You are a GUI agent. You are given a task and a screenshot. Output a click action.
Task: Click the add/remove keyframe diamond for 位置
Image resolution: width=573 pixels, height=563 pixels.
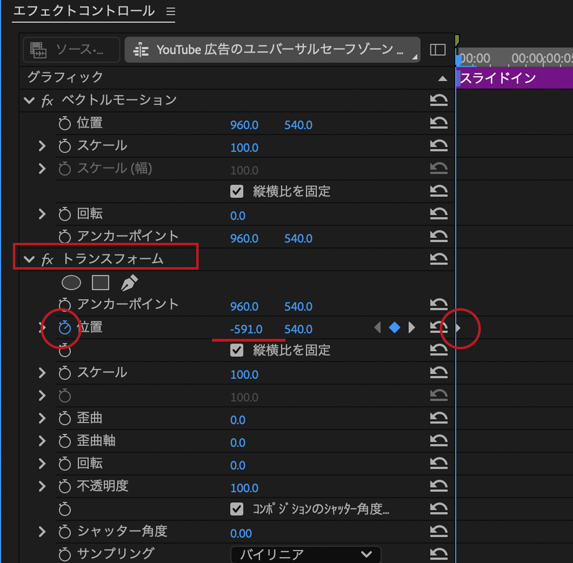[394, 328]
